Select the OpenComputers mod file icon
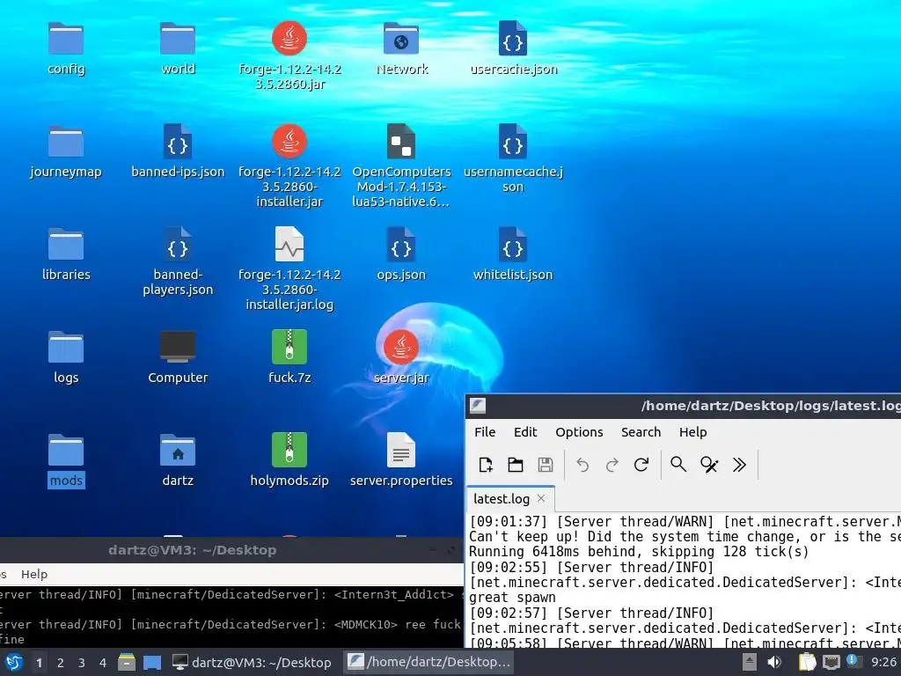This screenshot has height=676, width=901. pos(401,142)
